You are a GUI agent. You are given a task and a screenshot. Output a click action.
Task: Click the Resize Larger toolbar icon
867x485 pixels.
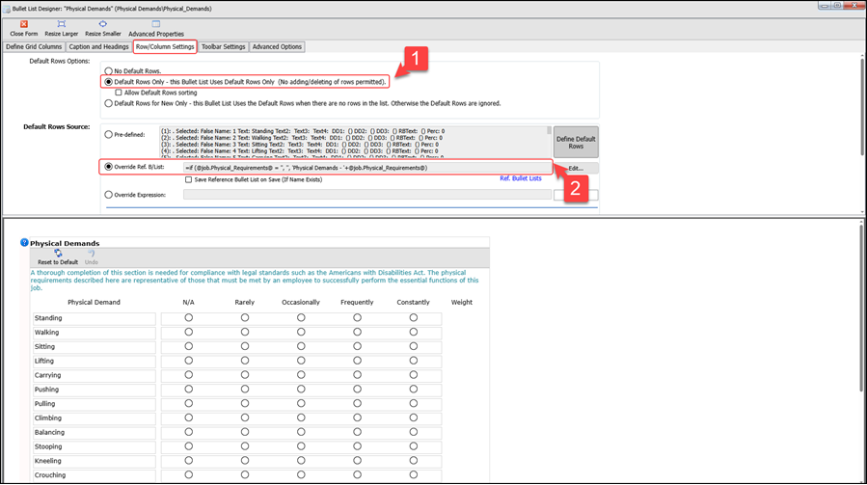62,24
